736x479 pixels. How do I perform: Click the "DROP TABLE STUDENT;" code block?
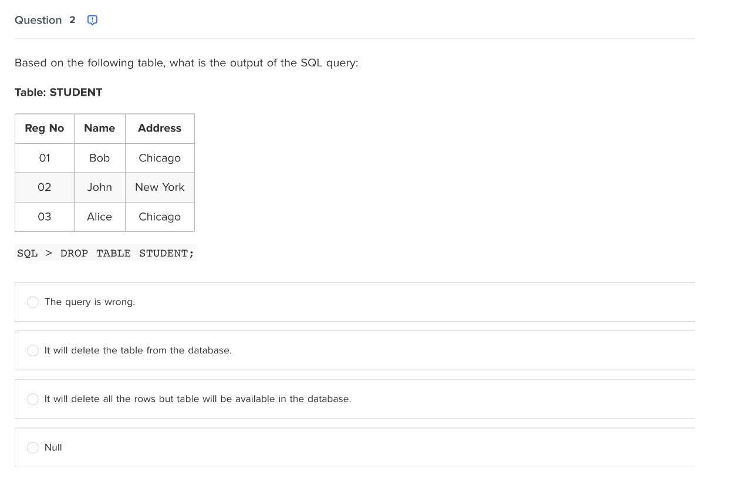[106, 253]
